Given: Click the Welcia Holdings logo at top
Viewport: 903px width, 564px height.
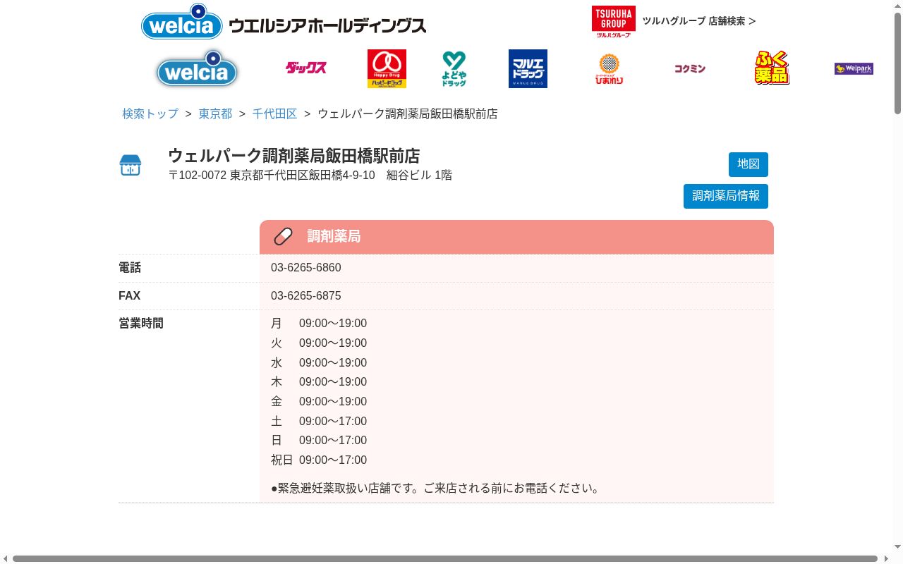Looking at the screenshot, I should (284, 22).
